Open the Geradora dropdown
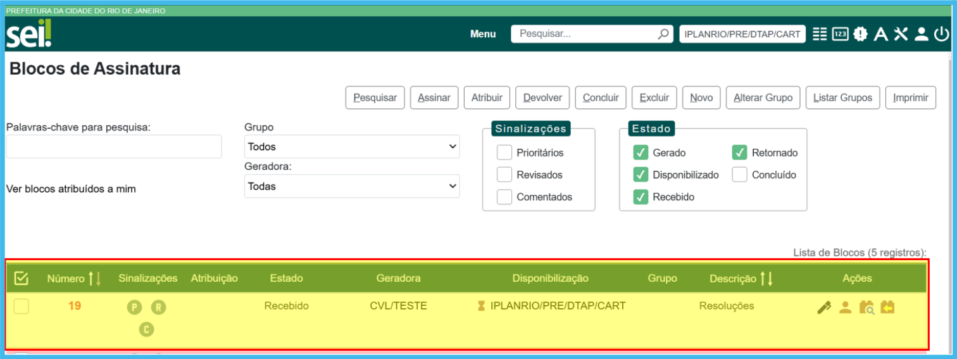The image size is (957, 359). pyautogui.click(x=352, y=186)
